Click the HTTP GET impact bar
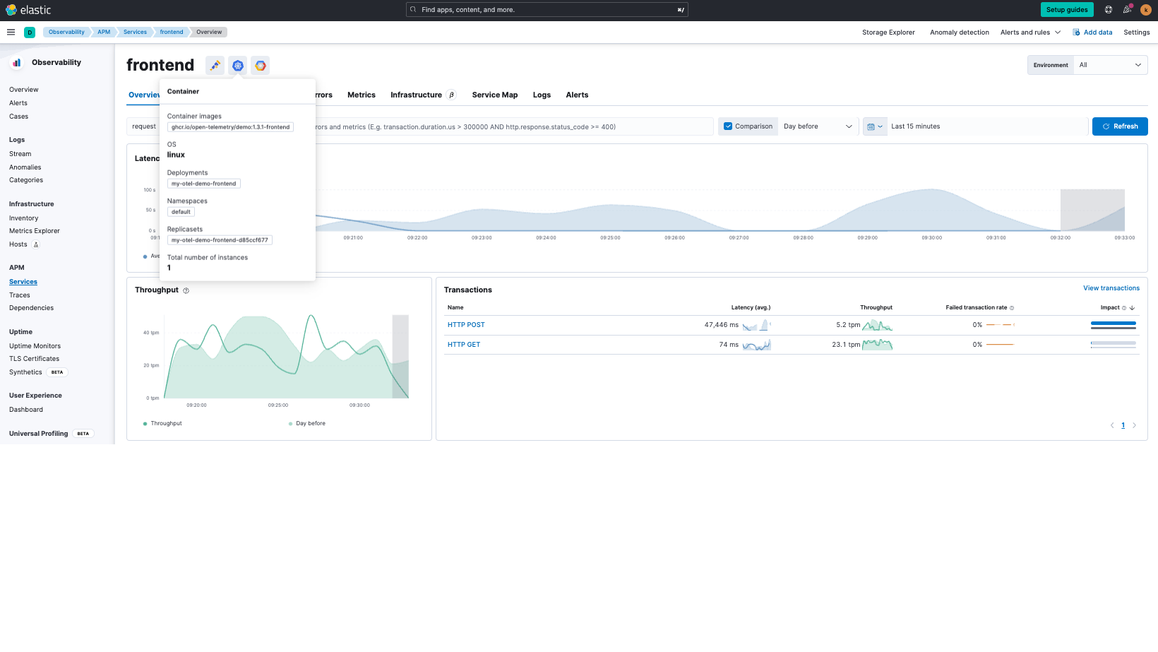 1114,345
